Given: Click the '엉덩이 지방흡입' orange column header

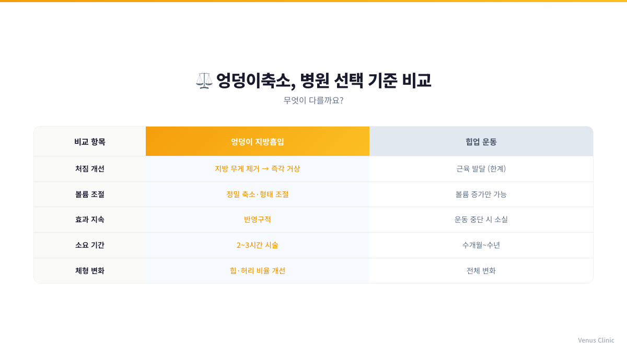Looking at the screenshot, I should pyautogui.click(x=258, y=141).
